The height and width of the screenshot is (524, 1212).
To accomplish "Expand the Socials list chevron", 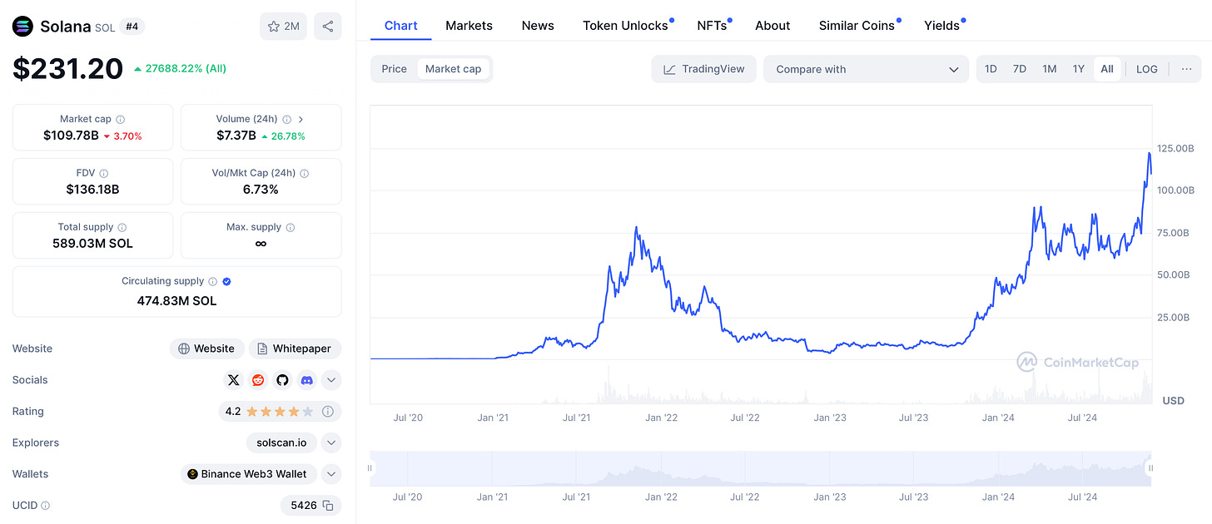I will click(331, 380).
